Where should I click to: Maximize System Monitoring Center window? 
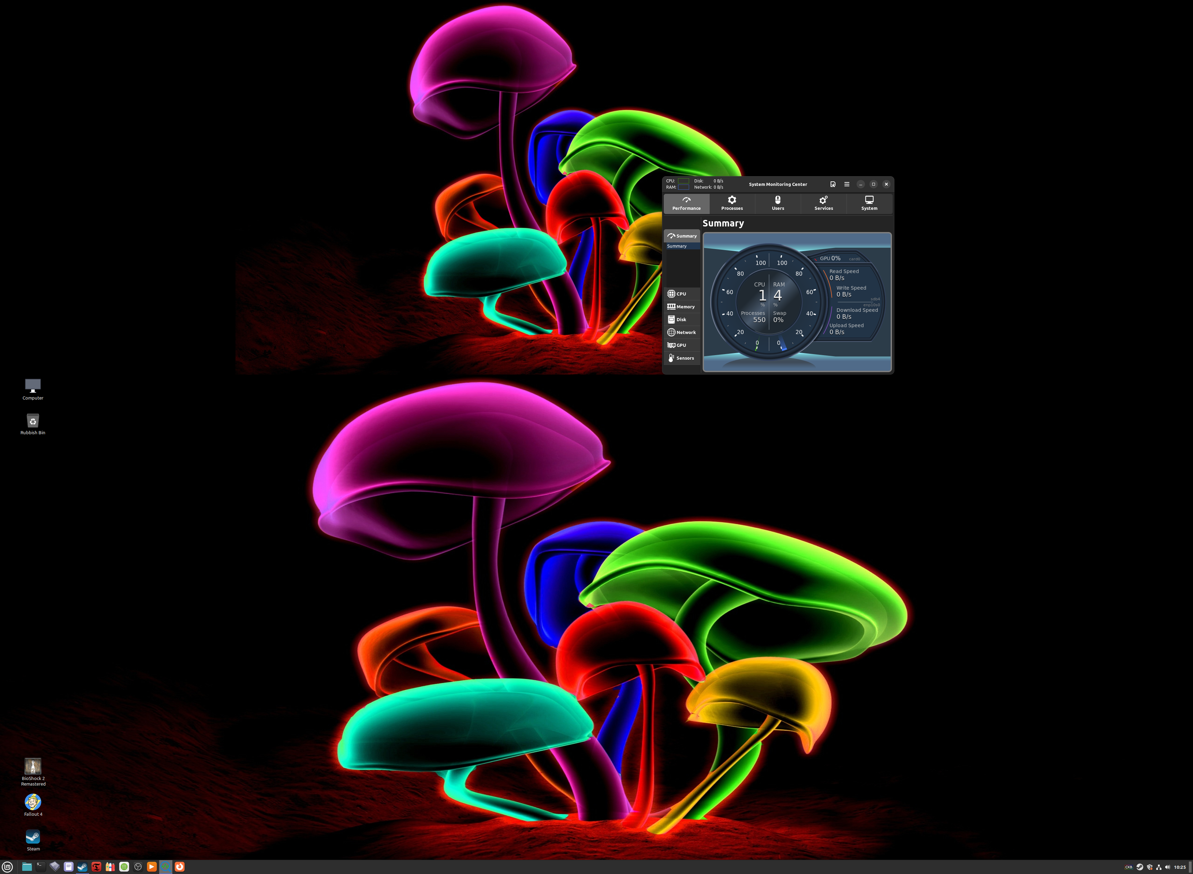pyautogui.click(x=874, y=184)
